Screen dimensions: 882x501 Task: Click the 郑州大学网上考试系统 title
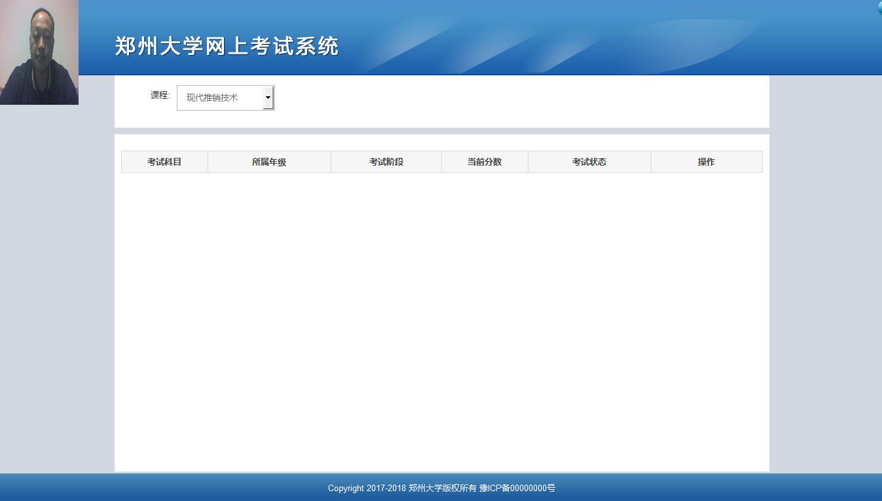[227, 46]
